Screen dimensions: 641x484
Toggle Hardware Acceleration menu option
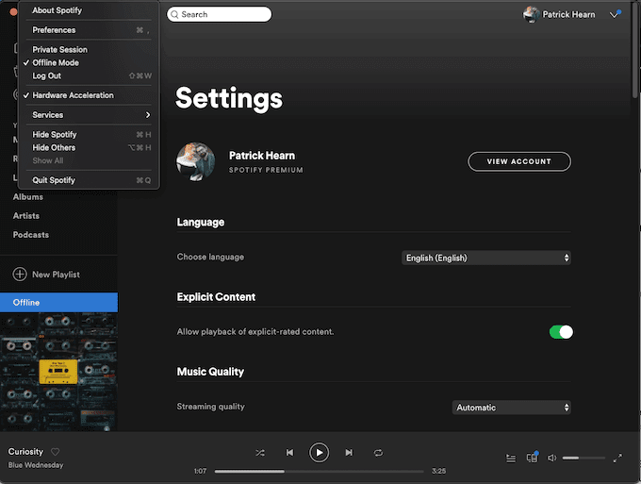tap(89, 95)
